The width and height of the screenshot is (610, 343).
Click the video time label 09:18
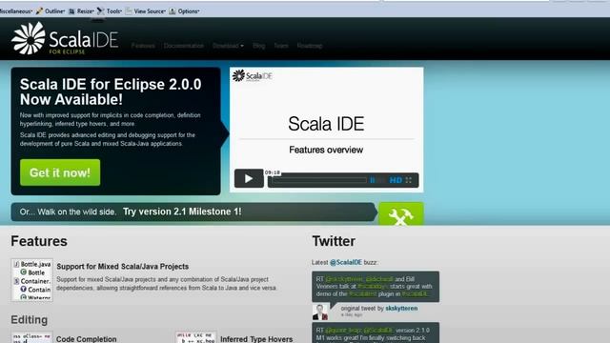click(x=273, y=172)
